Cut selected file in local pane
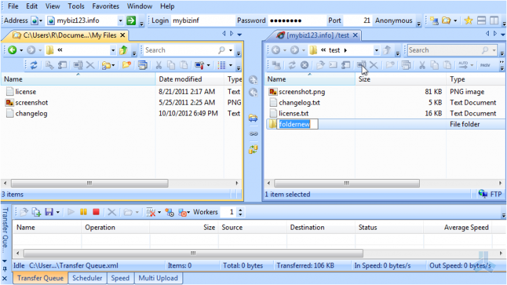The image size is (507, 285). click(x=158, y=66)
